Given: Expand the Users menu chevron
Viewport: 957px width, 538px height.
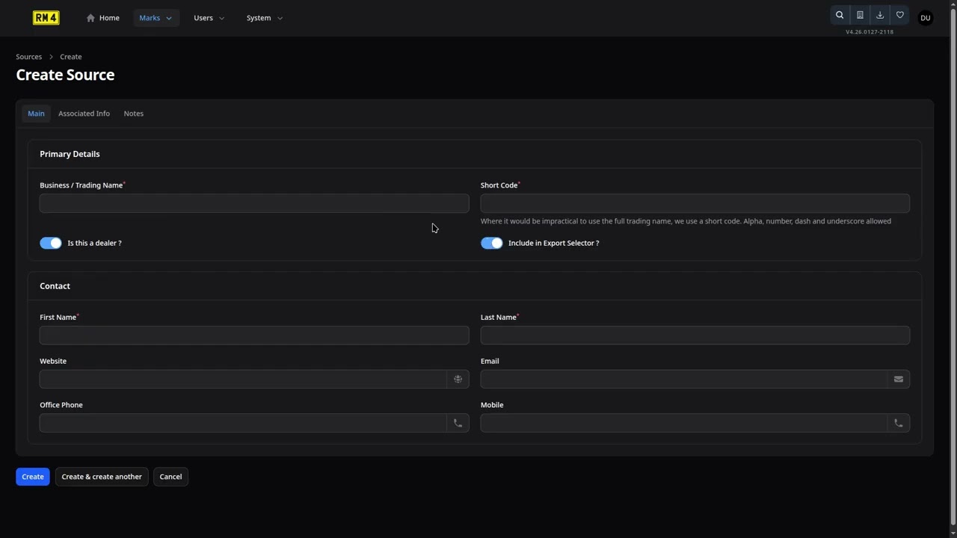Looking at the screenshot, I should click(221, 18).
